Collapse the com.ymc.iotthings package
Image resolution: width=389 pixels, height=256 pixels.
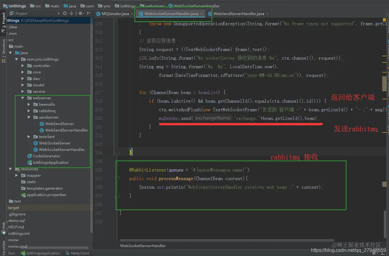click(x=17, y=59)
